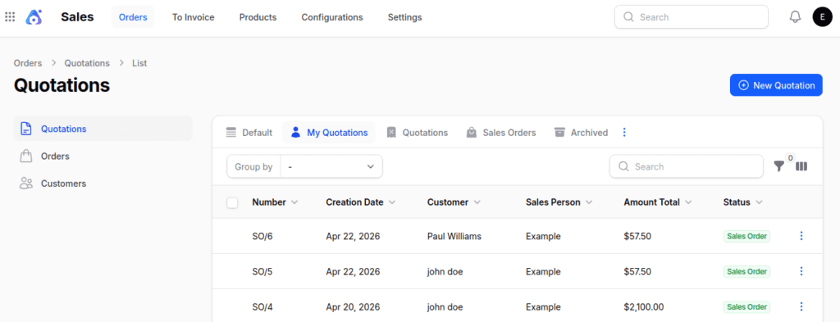The image size is (840, 322).
Task: Expand the Sales Person column chevron
Action: (589, 202)
